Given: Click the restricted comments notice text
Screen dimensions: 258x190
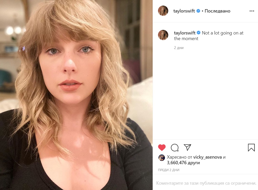Looking at the screenshot, I should tap(206, 183).
